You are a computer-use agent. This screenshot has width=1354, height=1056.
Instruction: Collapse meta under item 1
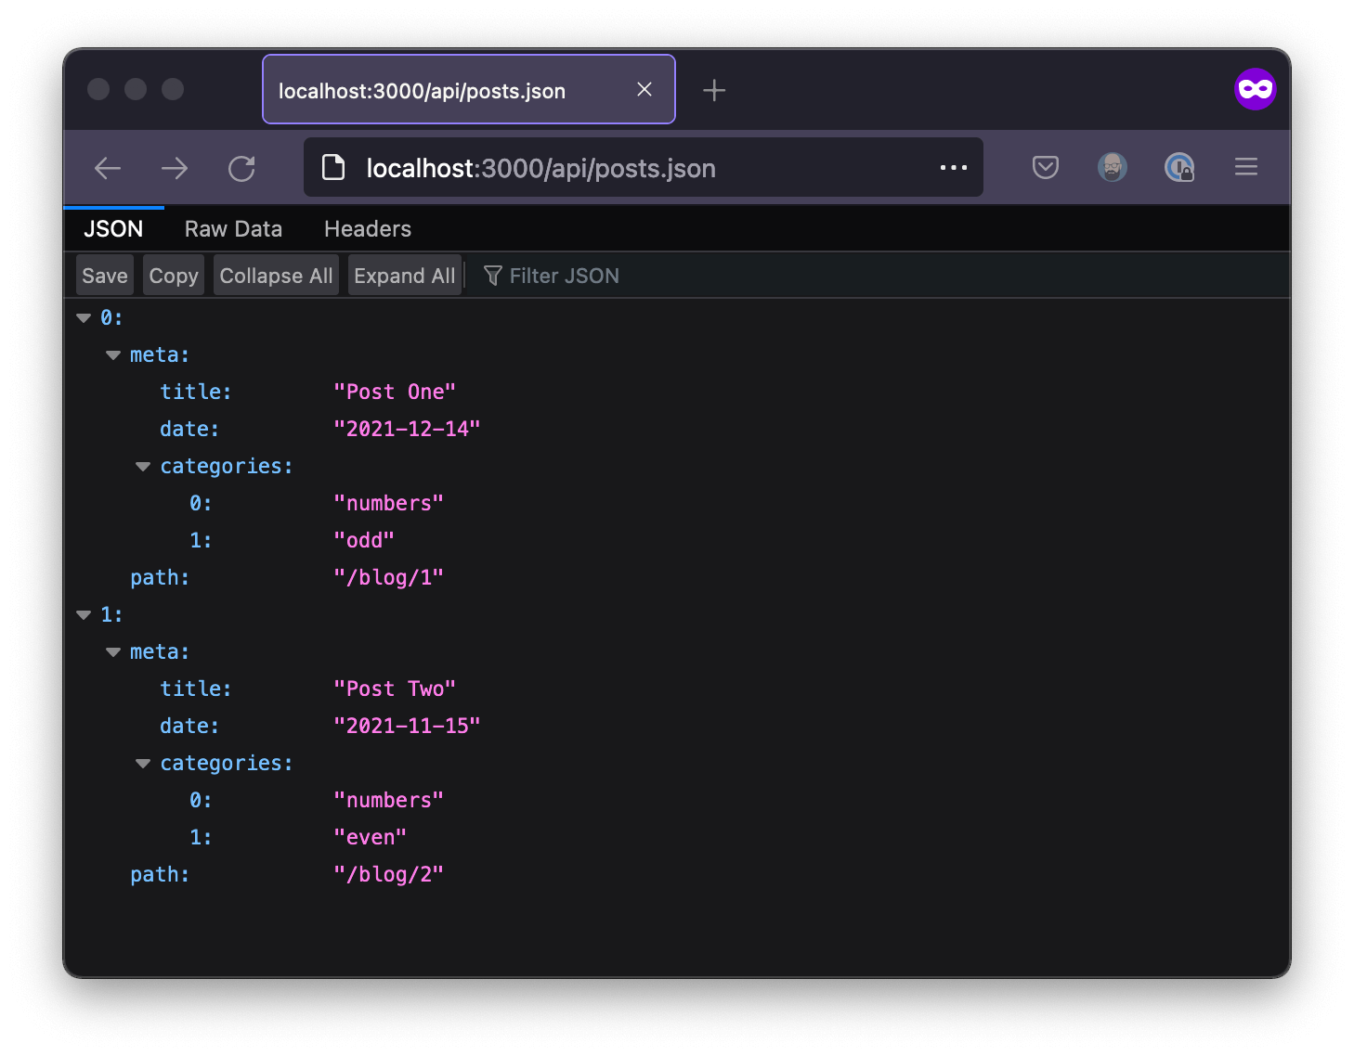tap(113, 652)
